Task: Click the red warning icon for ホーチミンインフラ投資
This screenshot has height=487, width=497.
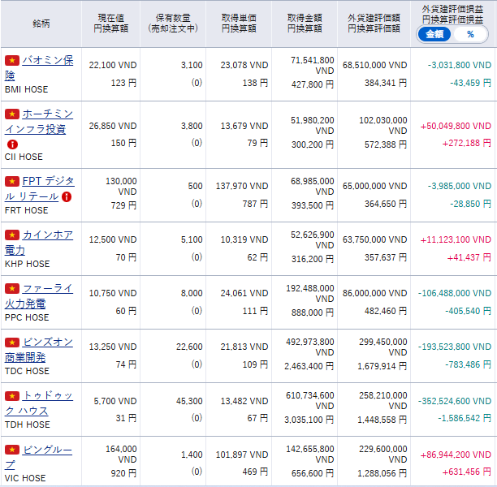Action: tap(12, 144)
